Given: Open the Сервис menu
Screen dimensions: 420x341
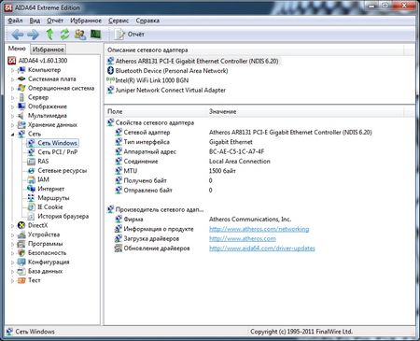Looking at the screenshot, I should pyautogui.click(x=119, y=21).
